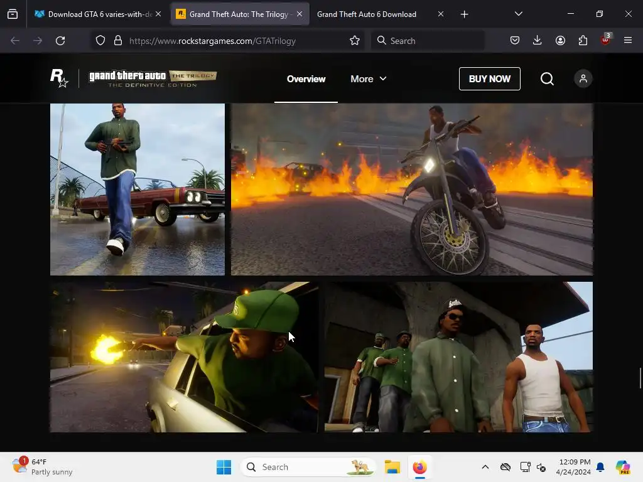Open screenshot of CJ on motorbike

(412, 189)
